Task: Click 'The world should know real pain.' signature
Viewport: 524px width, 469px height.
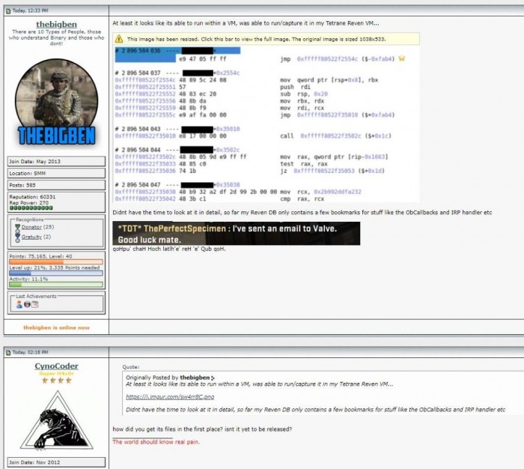Action: click(156, 442)
